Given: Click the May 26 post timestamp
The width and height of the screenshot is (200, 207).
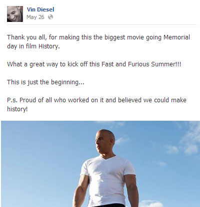Looking at the screenshot, I should (x=35, y=17).
